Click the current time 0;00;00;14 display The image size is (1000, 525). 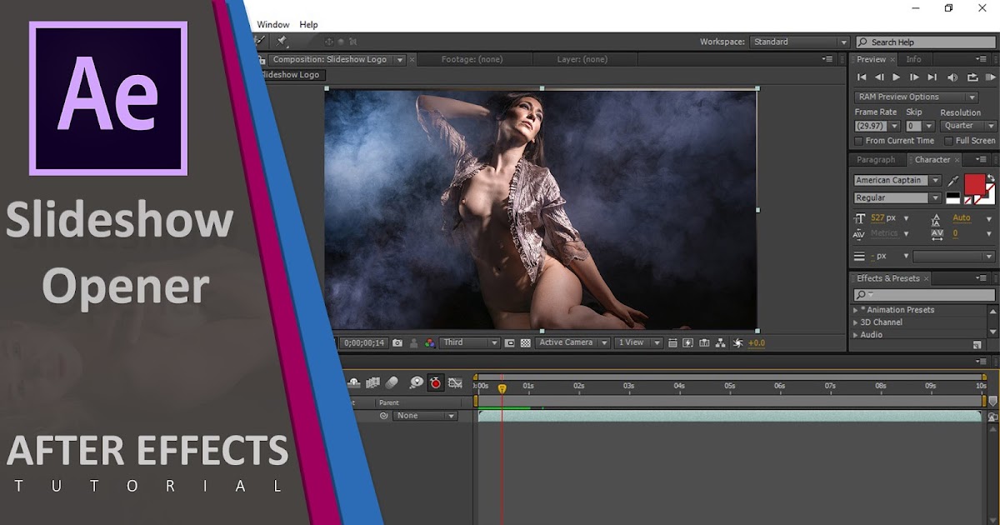tap(365, 342)
